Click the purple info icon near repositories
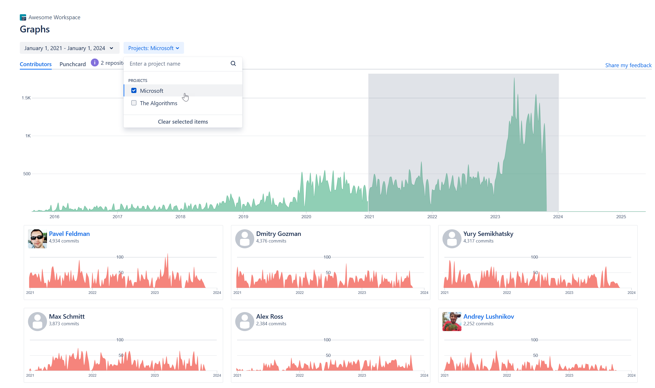 (x=95, y=63)
